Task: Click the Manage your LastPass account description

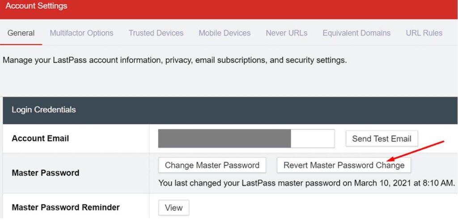Action: (x=175, y=61)
